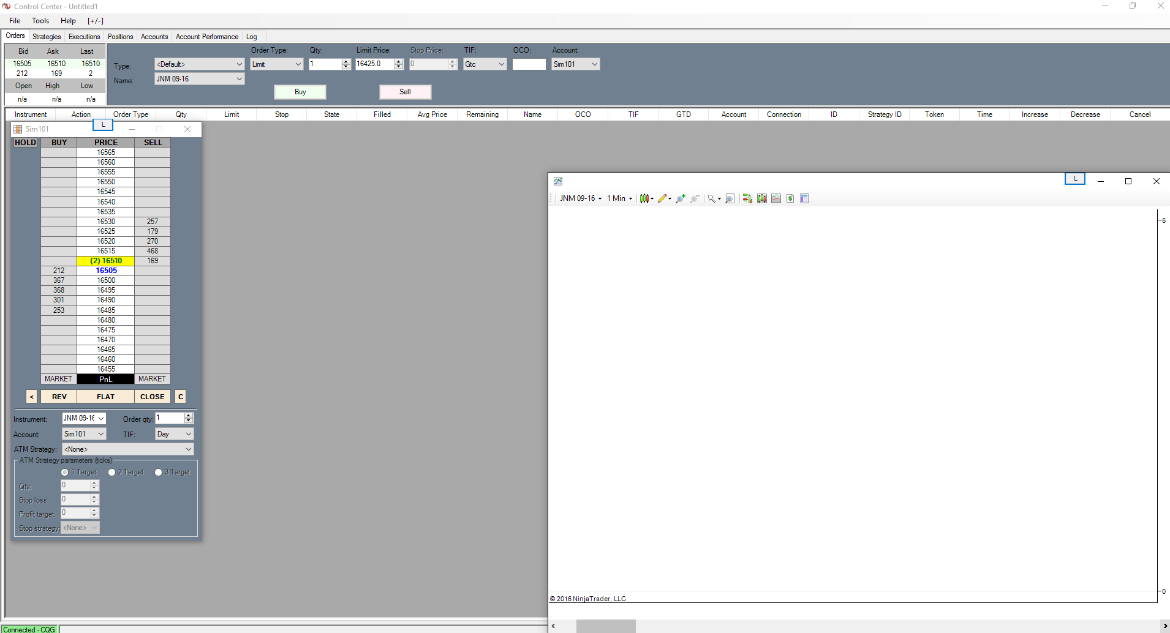Open the TIF Gtc dropdown
Viewport: 1170px width, 633px height.
coord(485,64)
